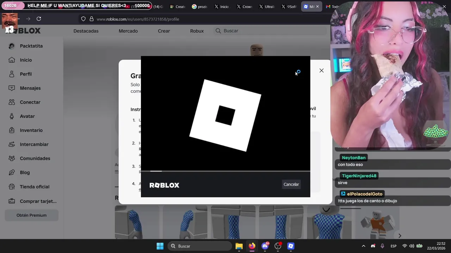Viewport: 451px width, 253px height.
Task: Click the taskbar Buscar search box
Action: pyautogui.click(x=199, y=246)
